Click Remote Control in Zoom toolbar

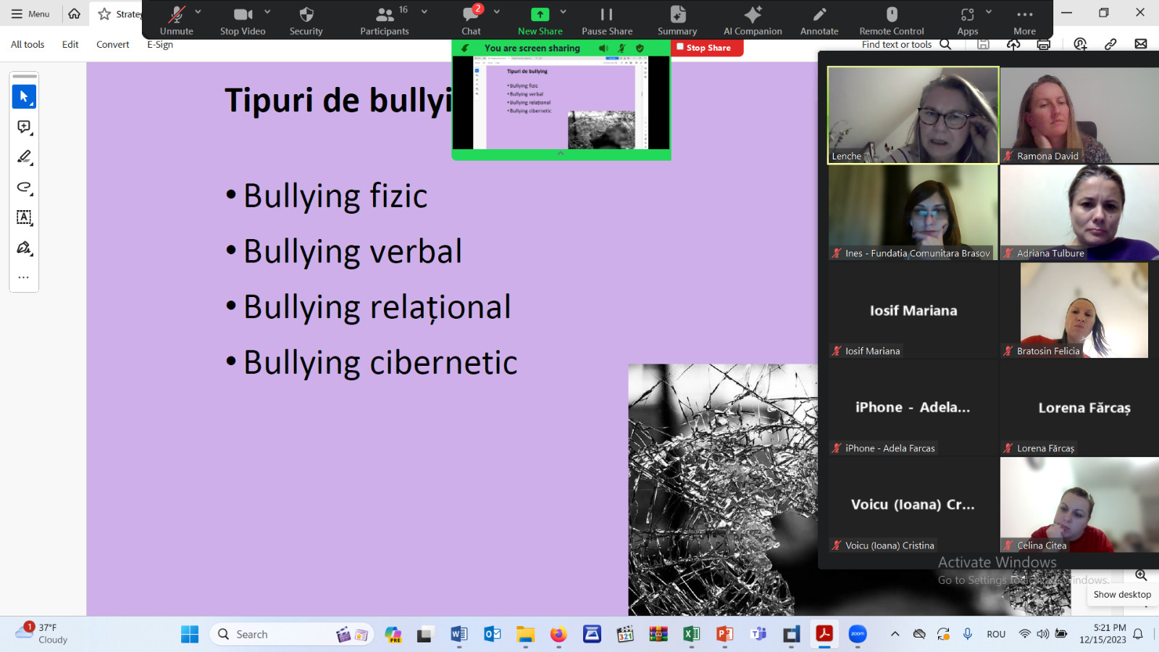pyautogui.click(x=891, y=20)
